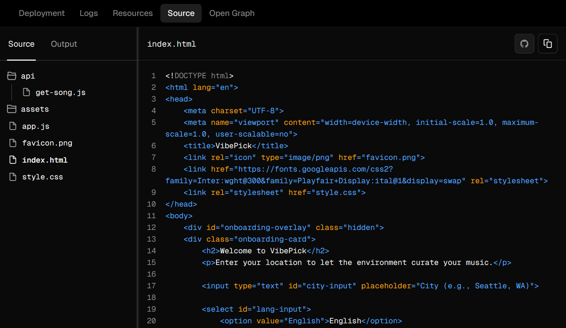This screenshot has height=328, width=566.
Task: Click the index.html file name header
Action: pyautogui.click(x=172, y=44)
